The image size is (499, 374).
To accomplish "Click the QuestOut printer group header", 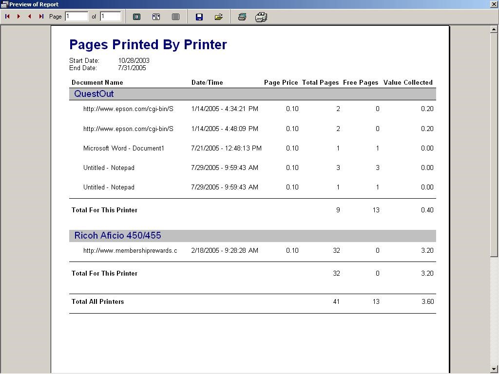I will pyautogui.click(x=94, y=94).
